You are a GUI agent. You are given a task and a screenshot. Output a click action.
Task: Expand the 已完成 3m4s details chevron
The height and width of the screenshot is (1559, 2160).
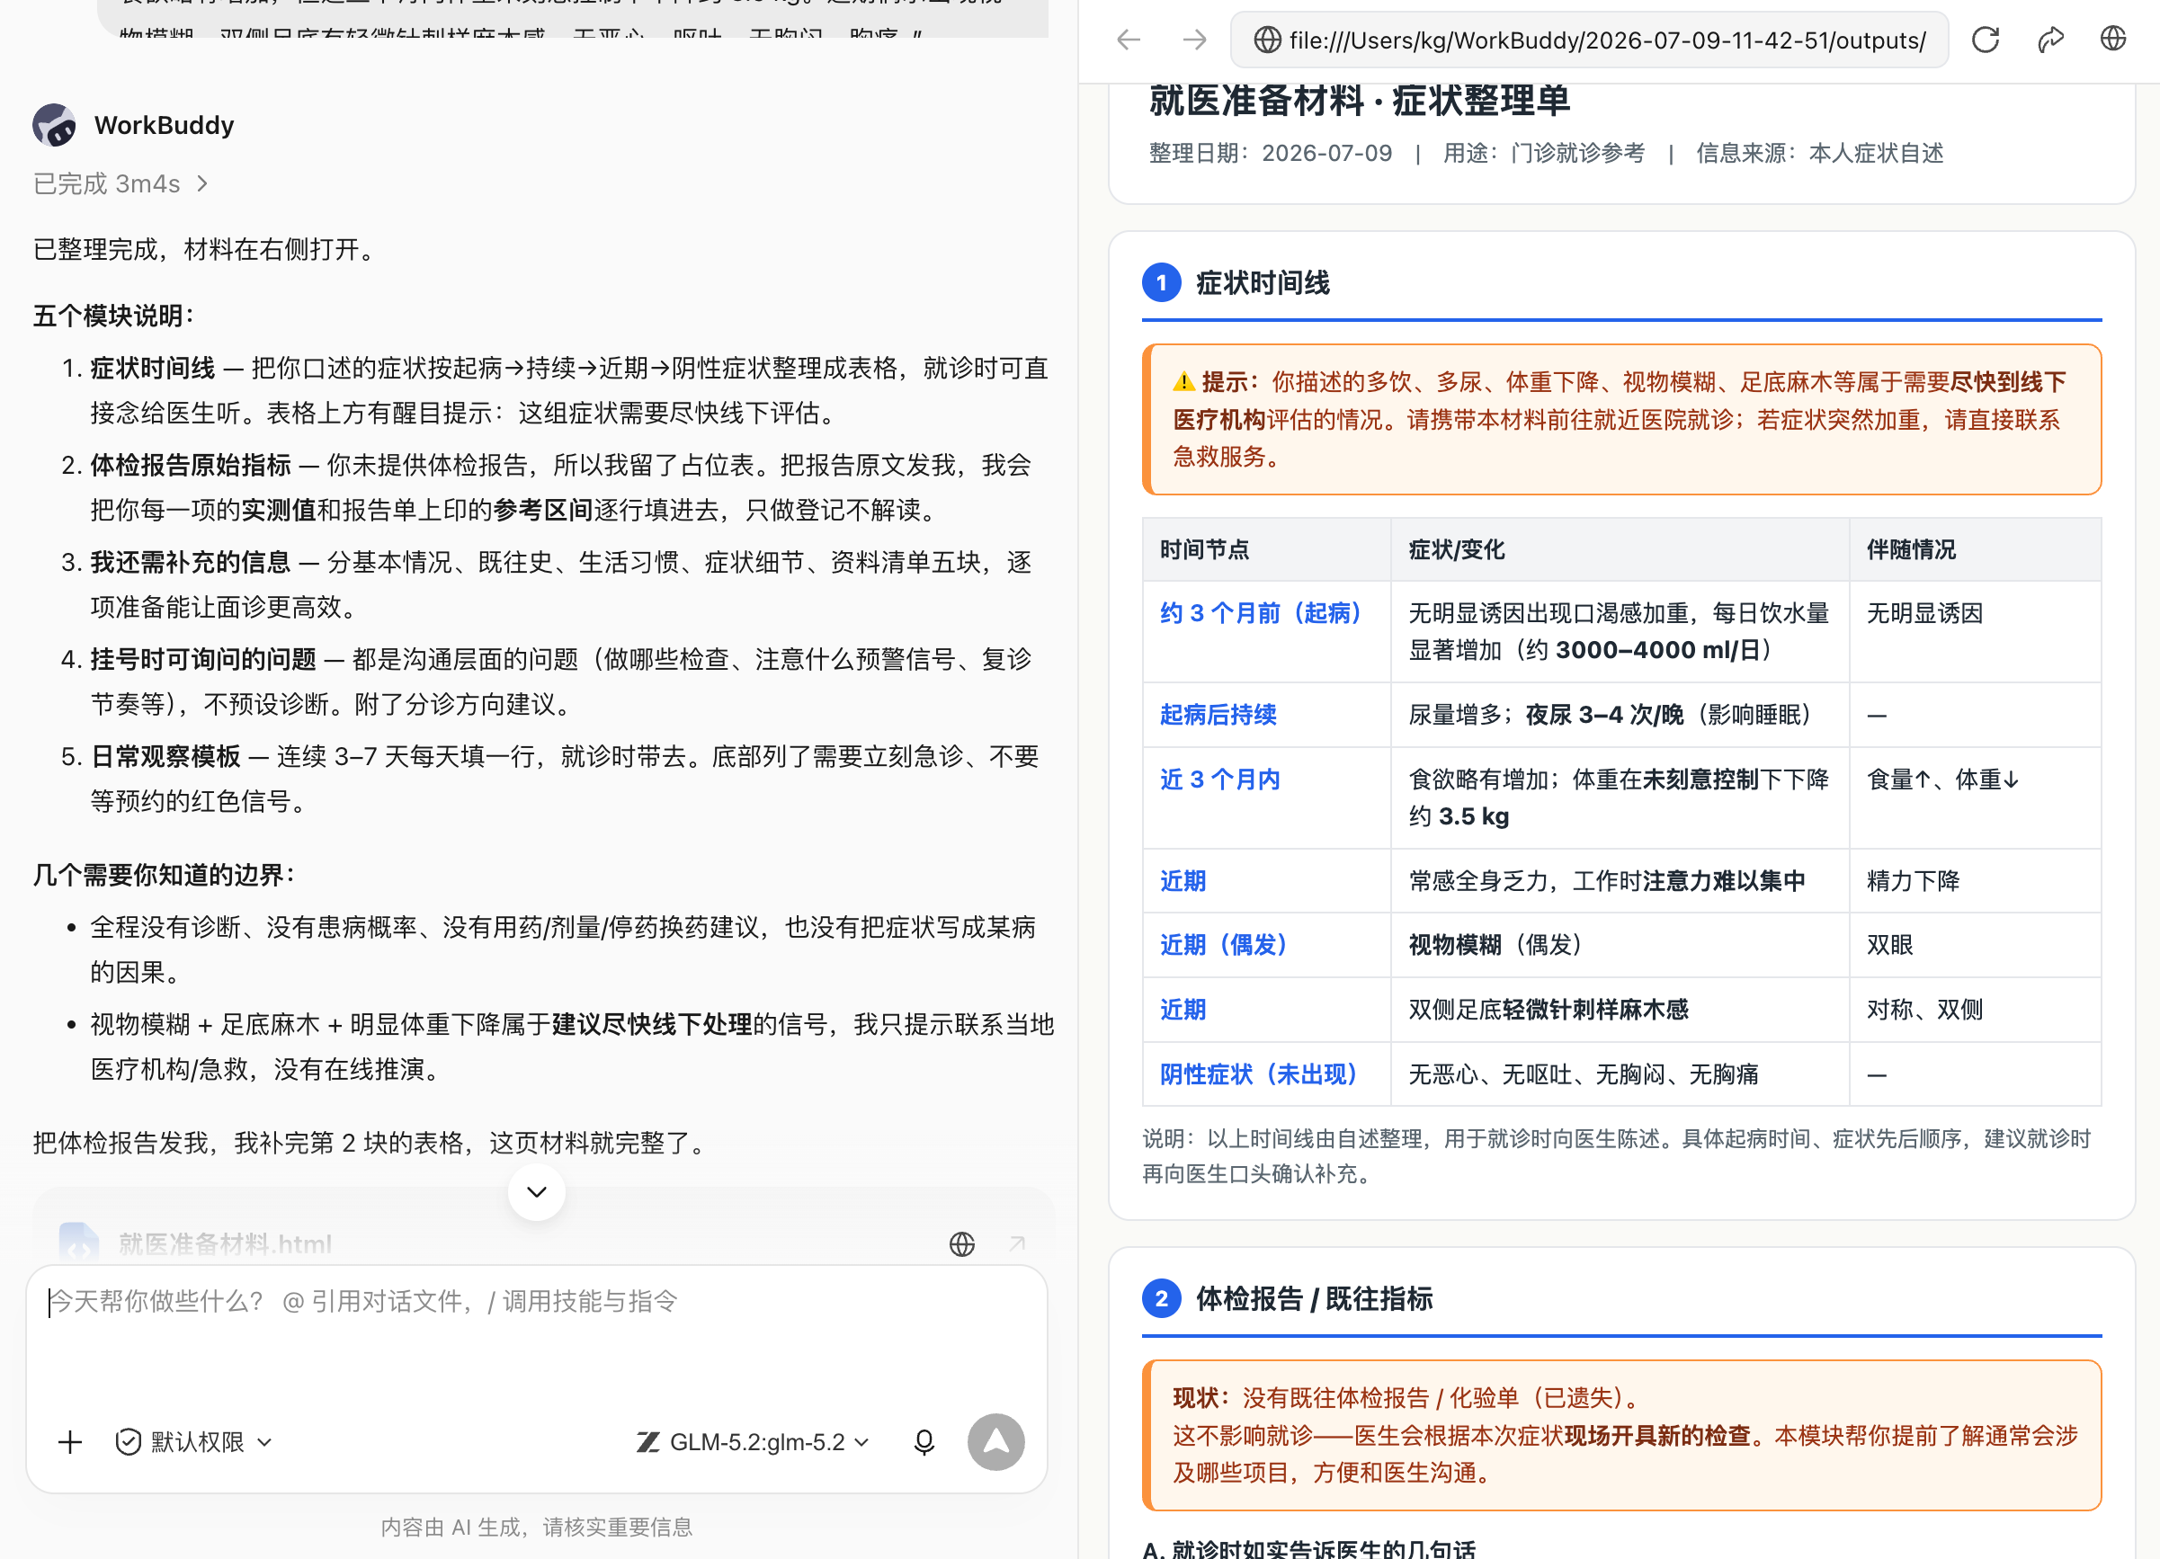point(202,183)
